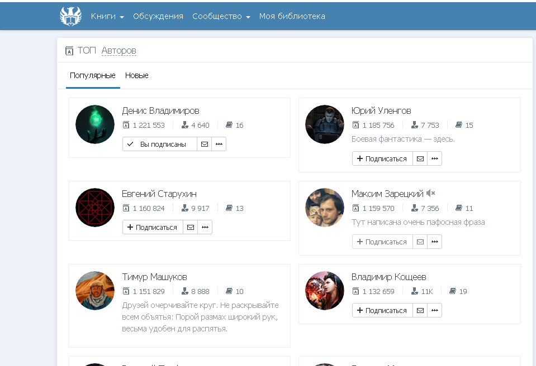Toggle the Вы подписаны subscription for Денис Владимиров

[159, 144]
